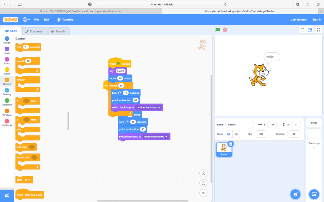Show the sprite with the eye toggle

tap(228, 134)
